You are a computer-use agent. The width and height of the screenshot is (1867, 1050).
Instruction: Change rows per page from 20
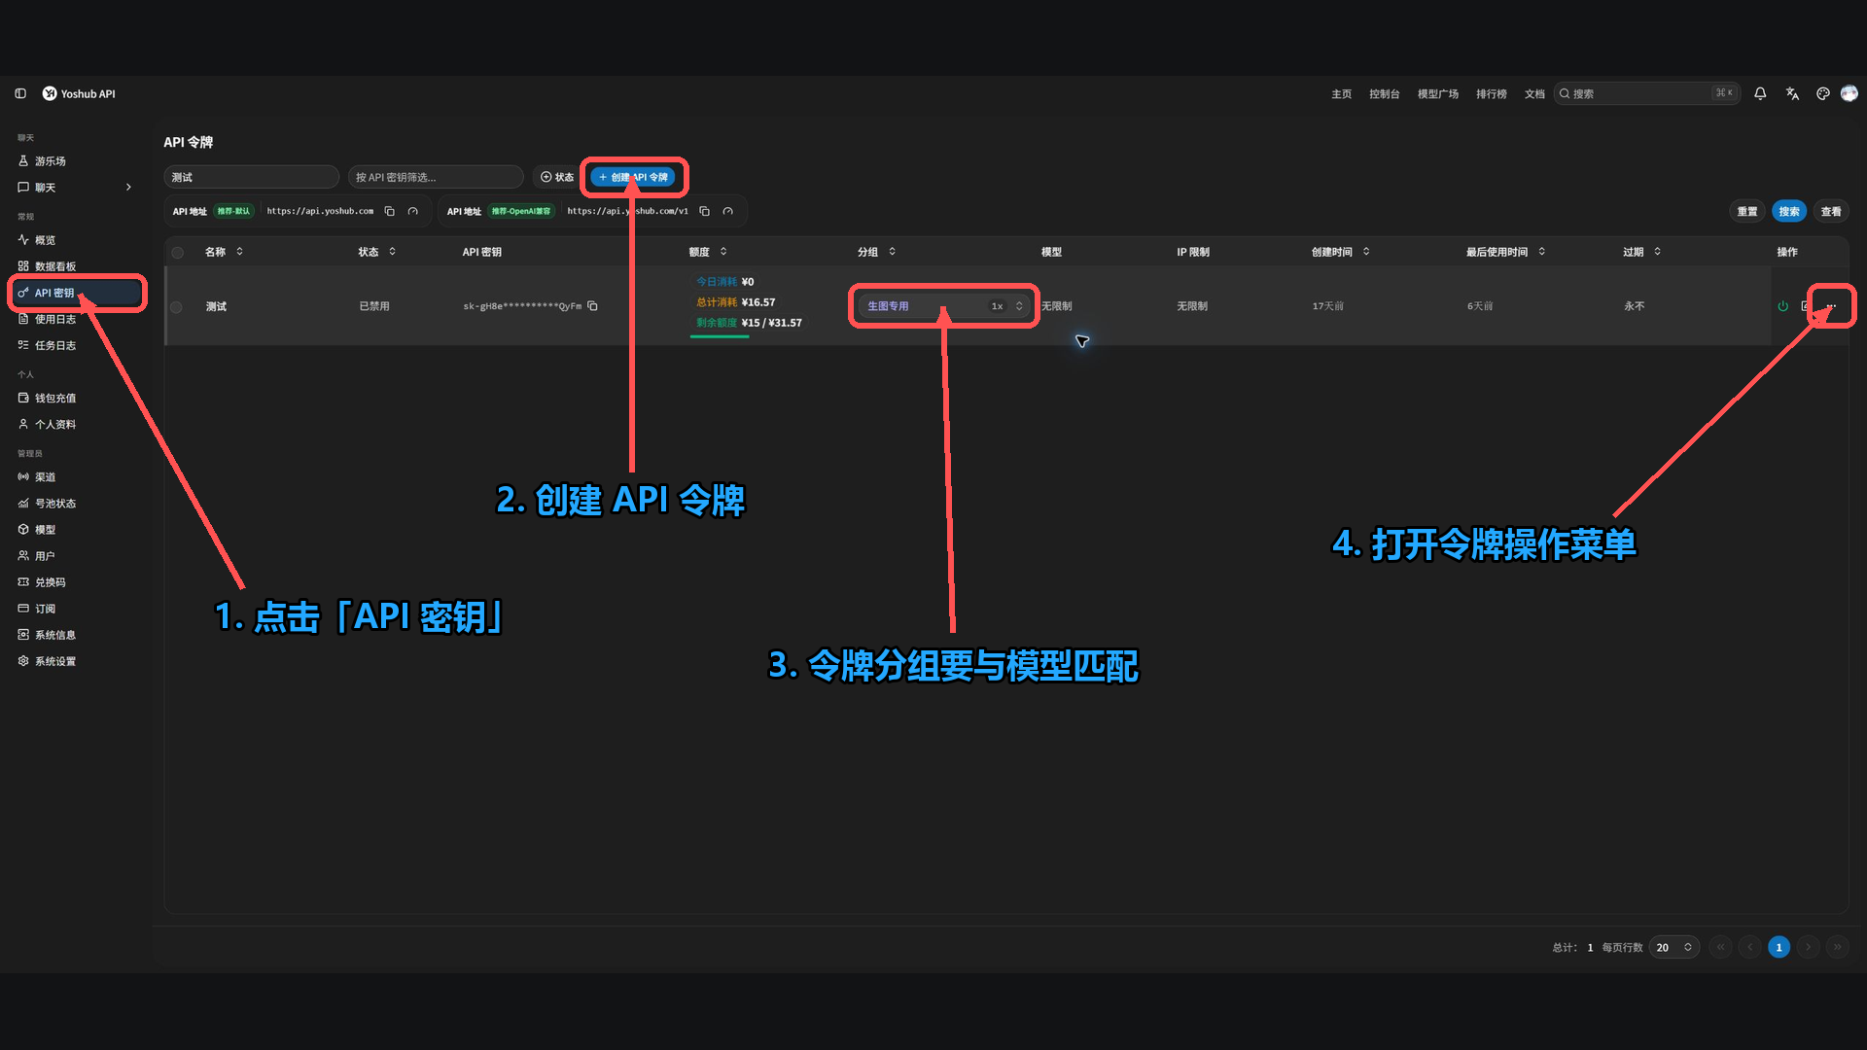1673,947
